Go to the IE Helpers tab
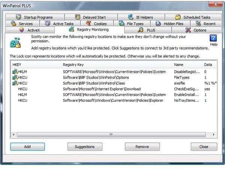Screen dimensions: 225x169 141,17
